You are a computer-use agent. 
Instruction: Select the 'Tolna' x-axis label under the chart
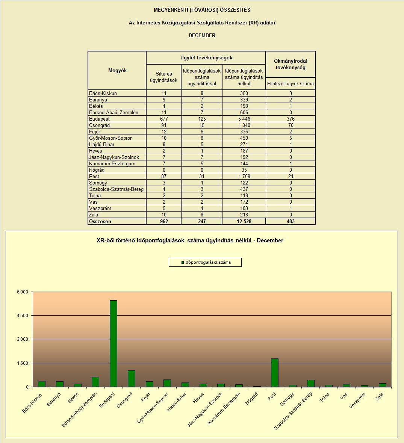(x=324, y=397)
